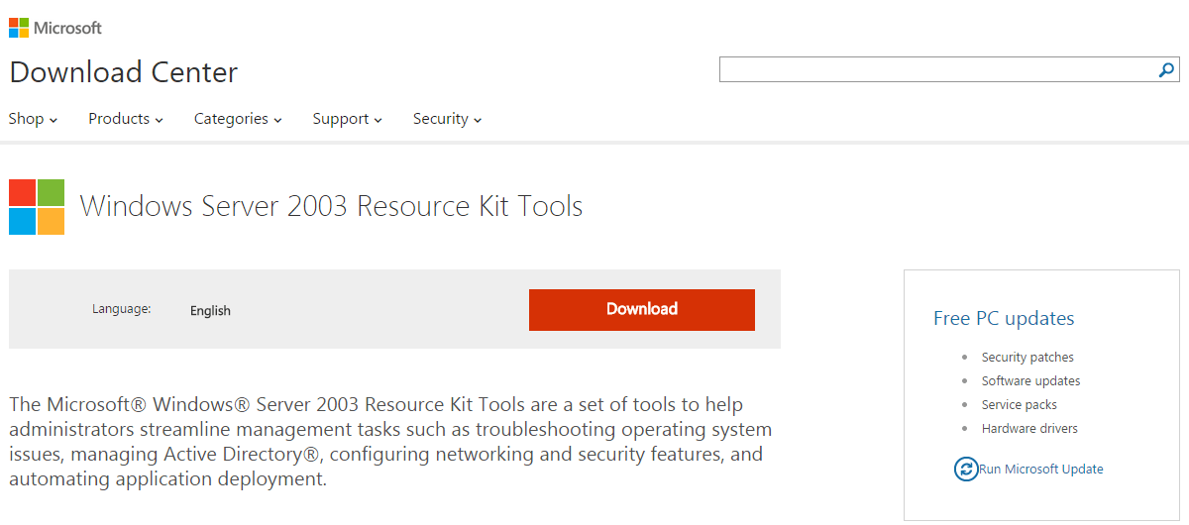Click the Software updates list item
Screen dimensions: 1189x525
pos(1030,381)
